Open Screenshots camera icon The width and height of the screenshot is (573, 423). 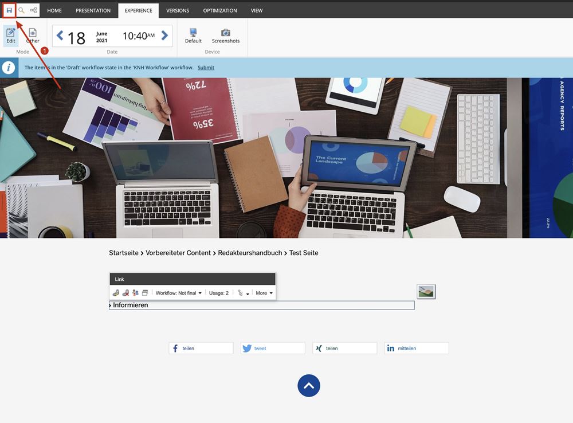226,36
